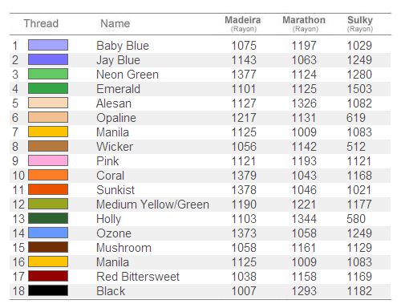Viewport: 401px width, 308px height.
Task: Click Sulky code 619 for Opaline
Action: [x=356, y=118]
